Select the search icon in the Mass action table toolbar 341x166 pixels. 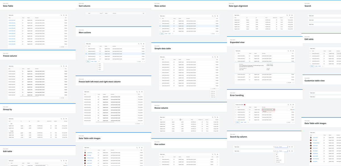pyautogui.click(x=213, y=16)
